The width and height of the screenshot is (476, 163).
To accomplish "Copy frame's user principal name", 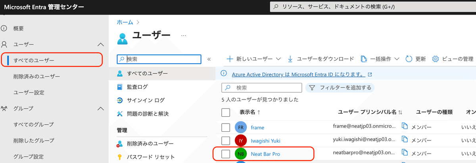I will pos(405,126).
